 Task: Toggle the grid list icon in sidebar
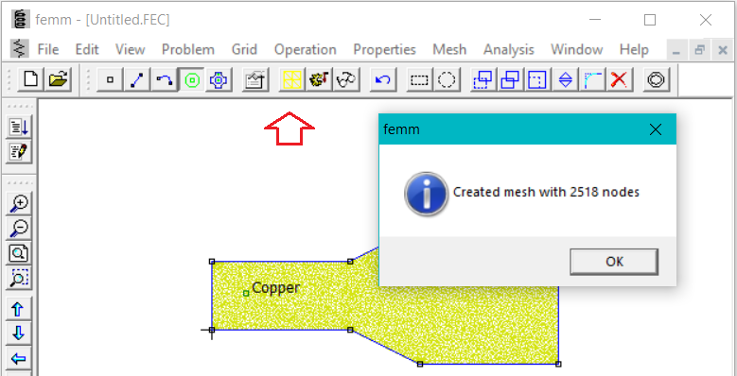(19, 127)
